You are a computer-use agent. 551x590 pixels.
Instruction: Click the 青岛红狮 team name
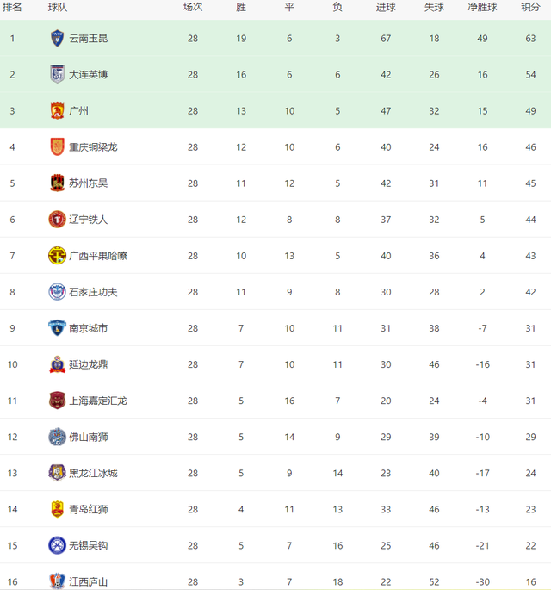[89, 510]
